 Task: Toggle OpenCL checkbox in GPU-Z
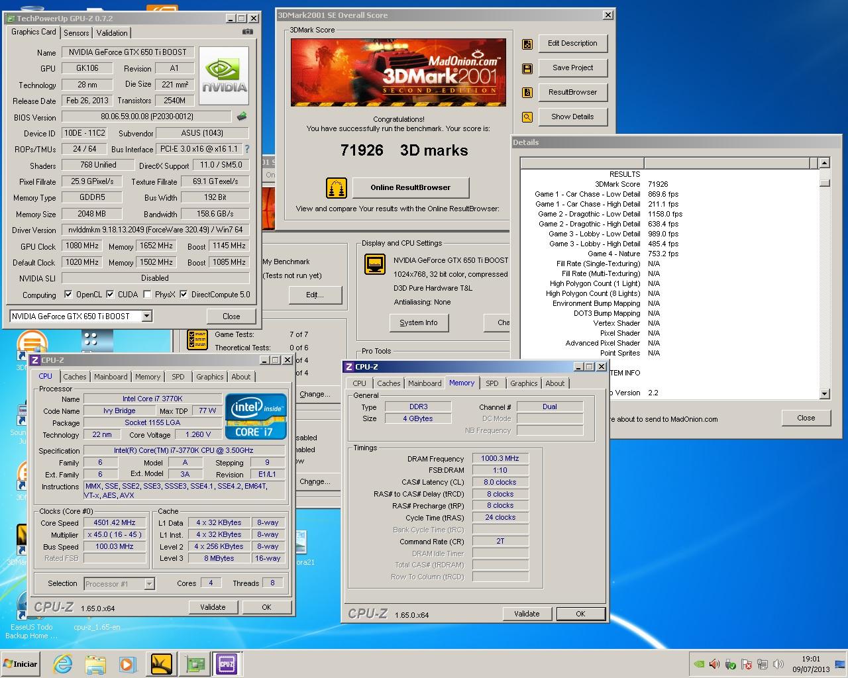(x=68, y=295)
